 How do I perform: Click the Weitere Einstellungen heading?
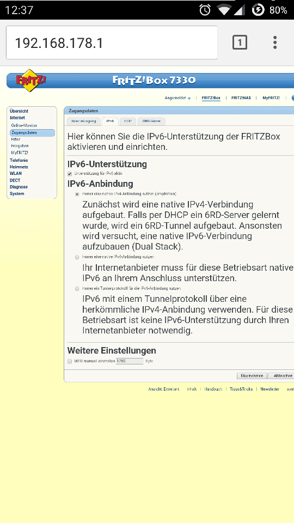pos(112,350)
